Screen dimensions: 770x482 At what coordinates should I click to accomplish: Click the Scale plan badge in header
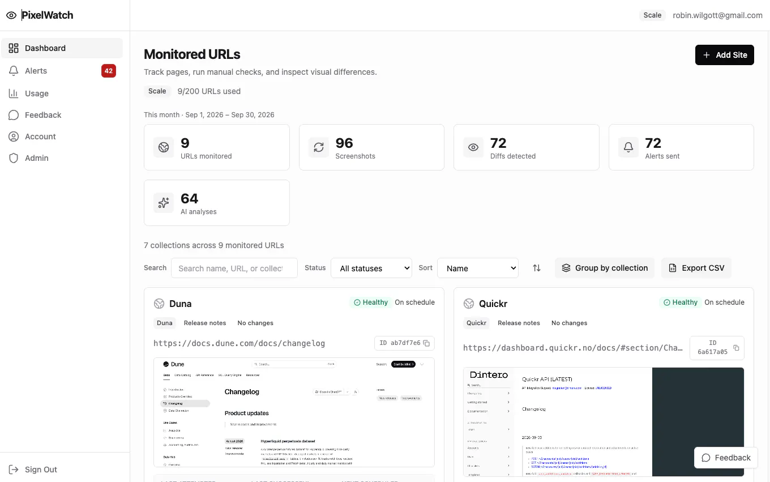pyautogui.click(x=652, y=15)
